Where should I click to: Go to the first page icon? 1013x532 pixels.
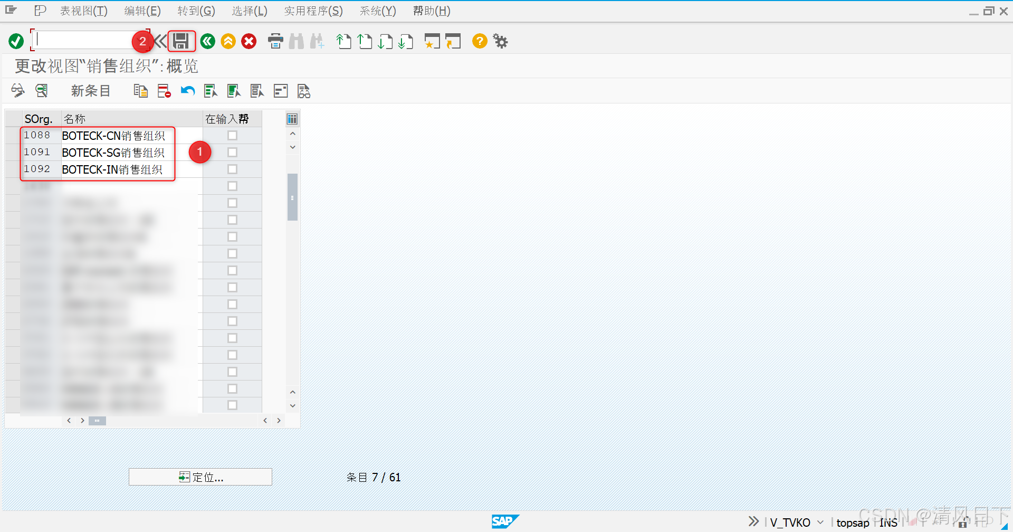[x=344, y=41]
